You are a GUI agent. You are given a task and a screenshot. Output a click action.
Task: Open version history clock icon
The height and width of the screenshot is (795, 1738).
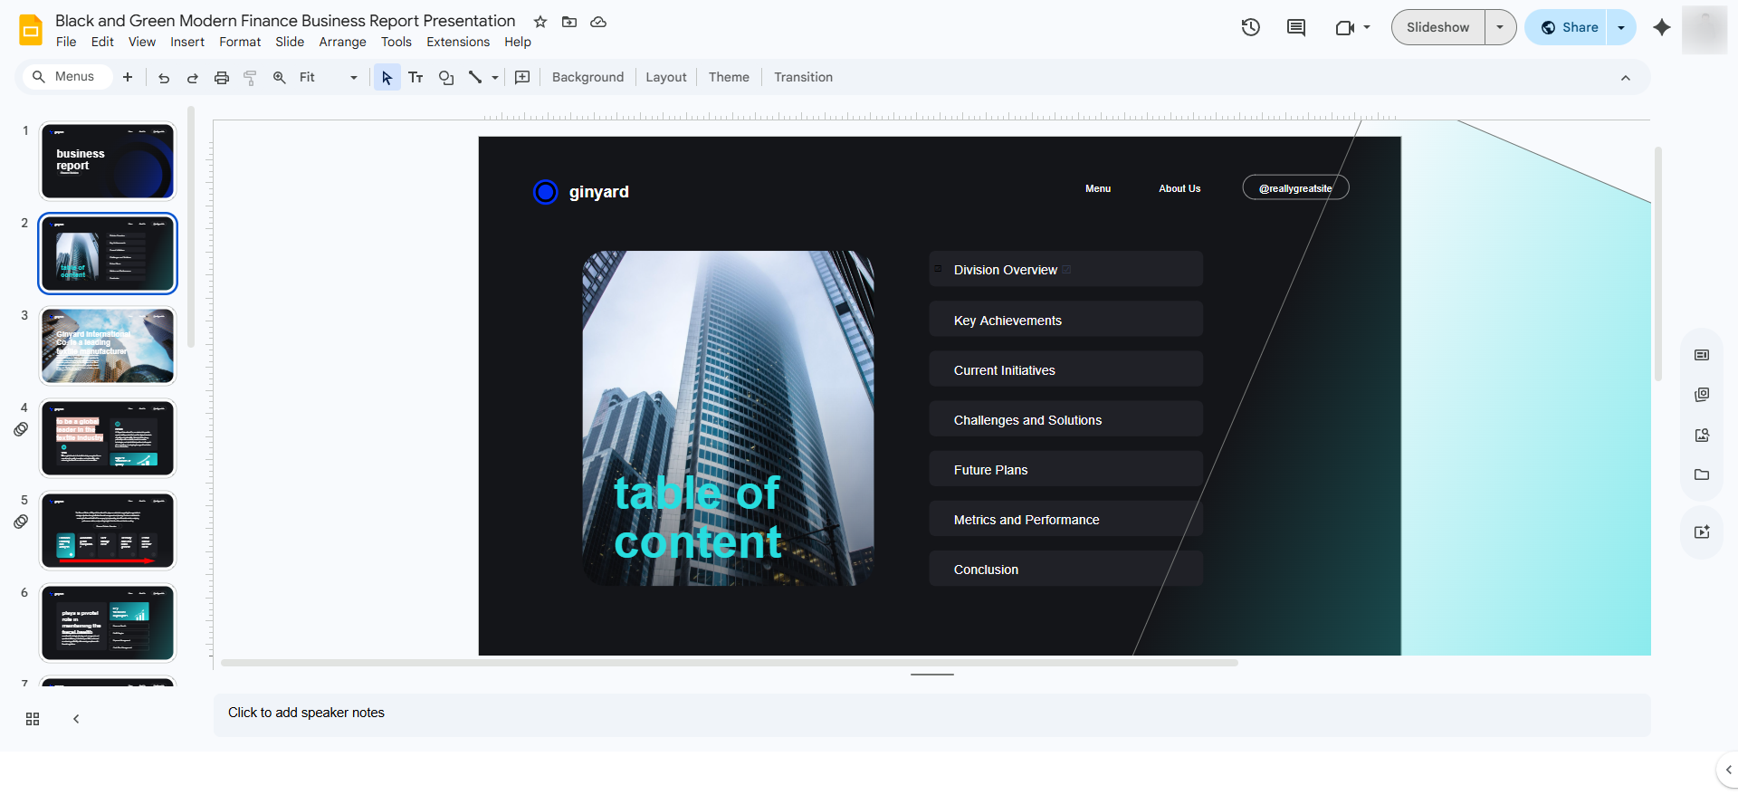(x=1250, y=27)
